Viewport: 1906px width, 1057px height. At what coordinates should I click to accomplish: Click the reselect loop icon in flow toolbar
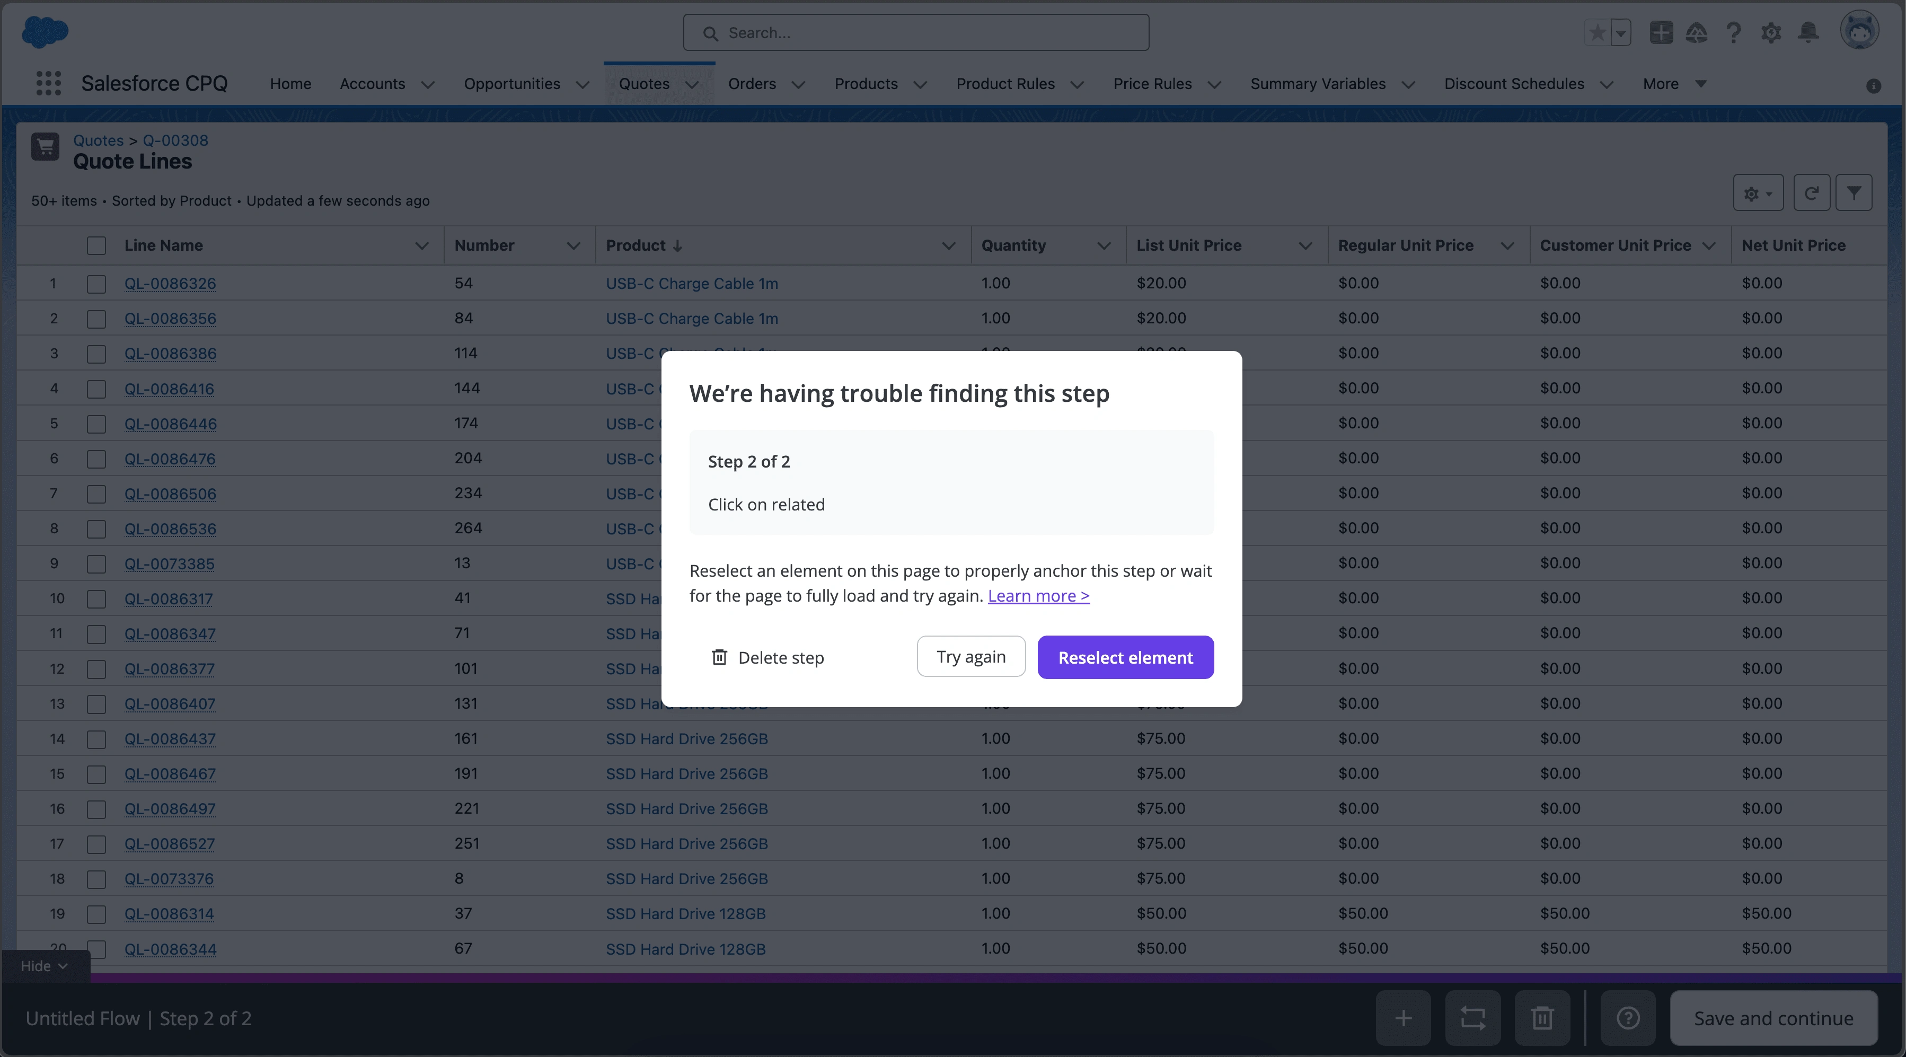1472,1018
